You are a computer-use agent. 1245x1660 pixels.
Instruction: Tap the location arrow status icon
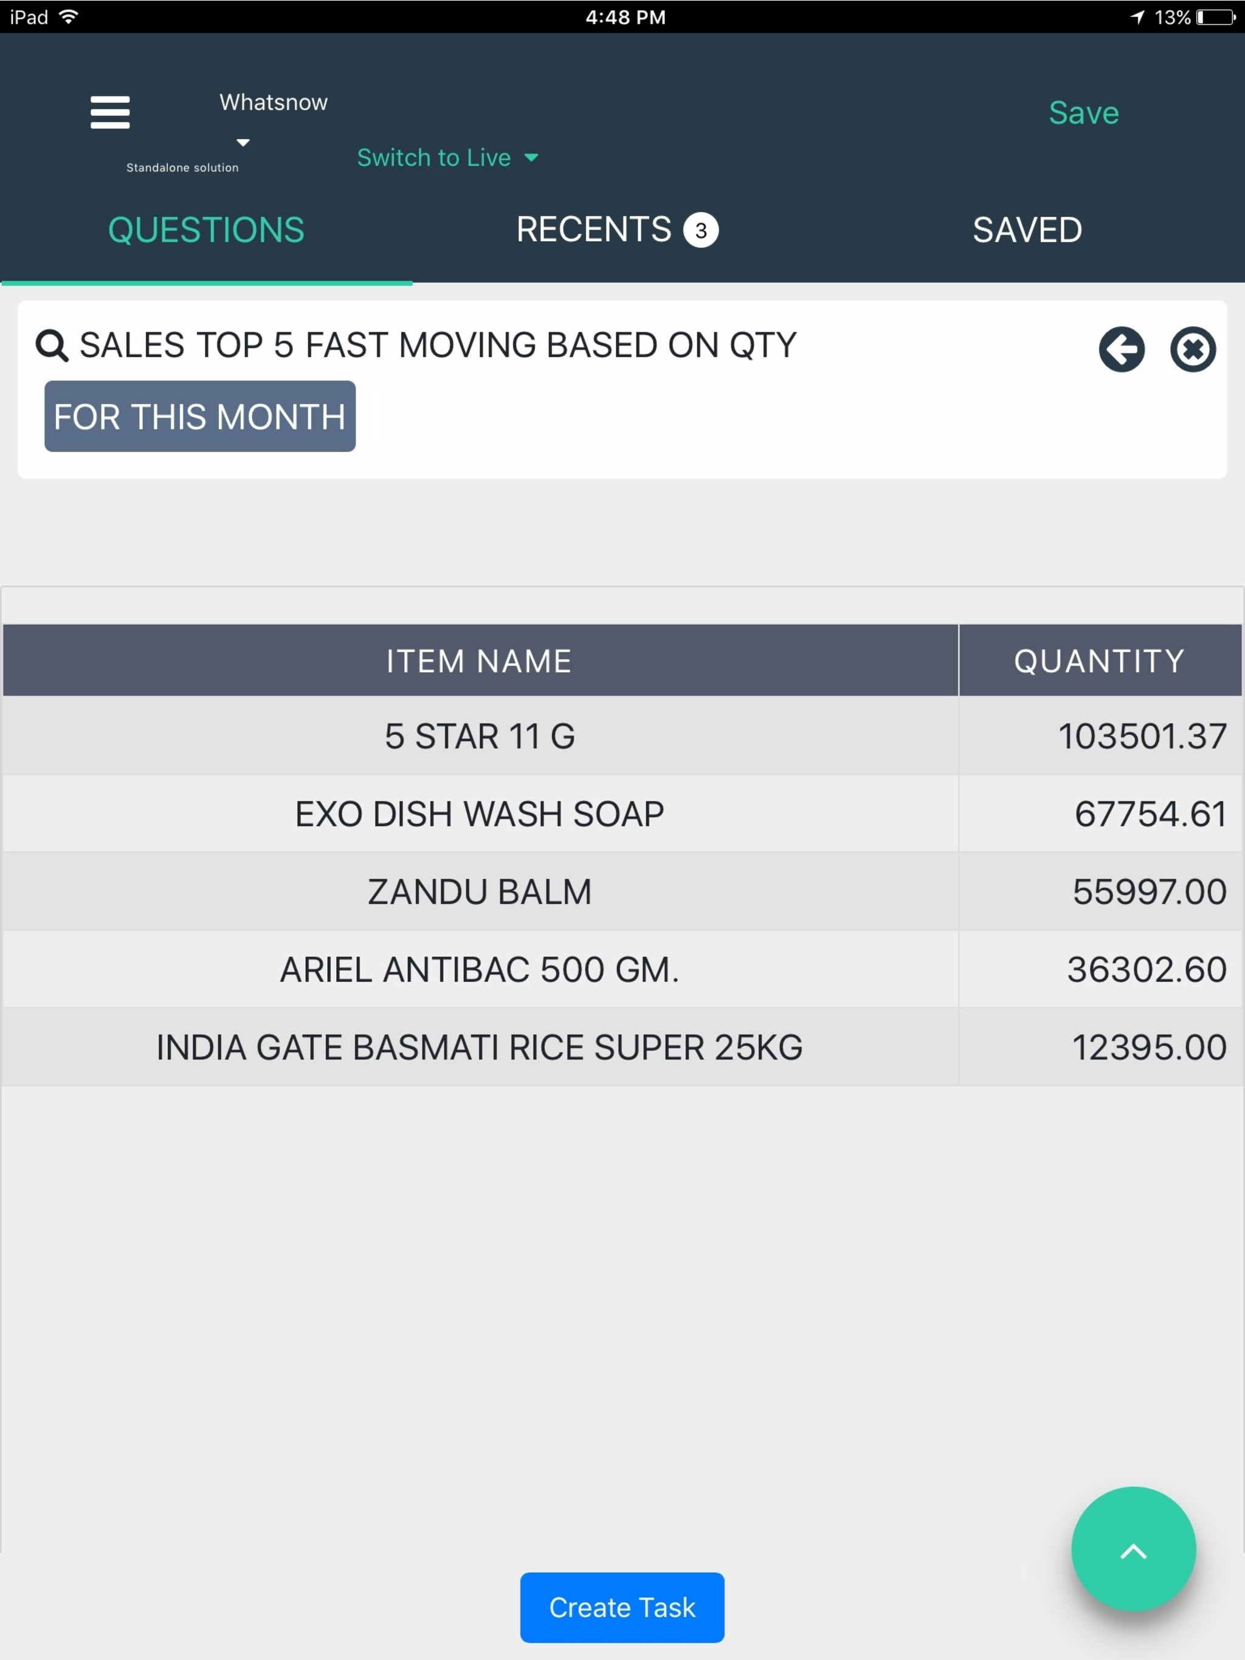(1137, 17)
